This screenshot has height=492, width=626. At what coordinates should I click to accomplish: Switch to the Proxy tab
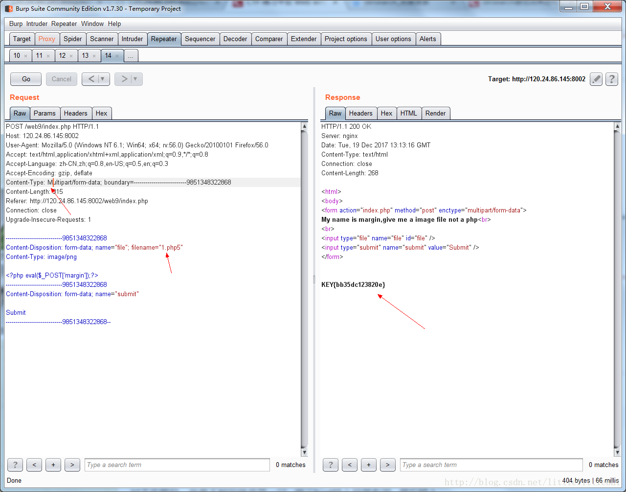(x=47, y=39)
